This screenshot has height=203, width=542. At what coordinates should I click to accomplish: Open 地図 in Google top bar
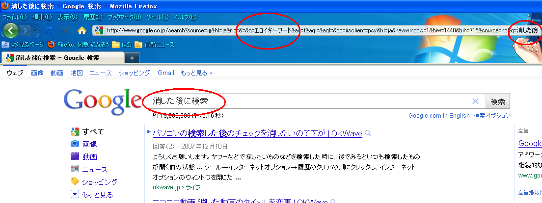tap(77, 73)
